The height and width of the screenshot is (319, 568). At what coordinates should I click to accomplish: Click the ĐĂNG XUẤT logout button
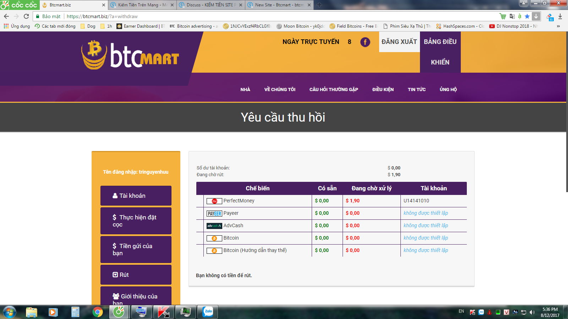click(x=399, y=42)
